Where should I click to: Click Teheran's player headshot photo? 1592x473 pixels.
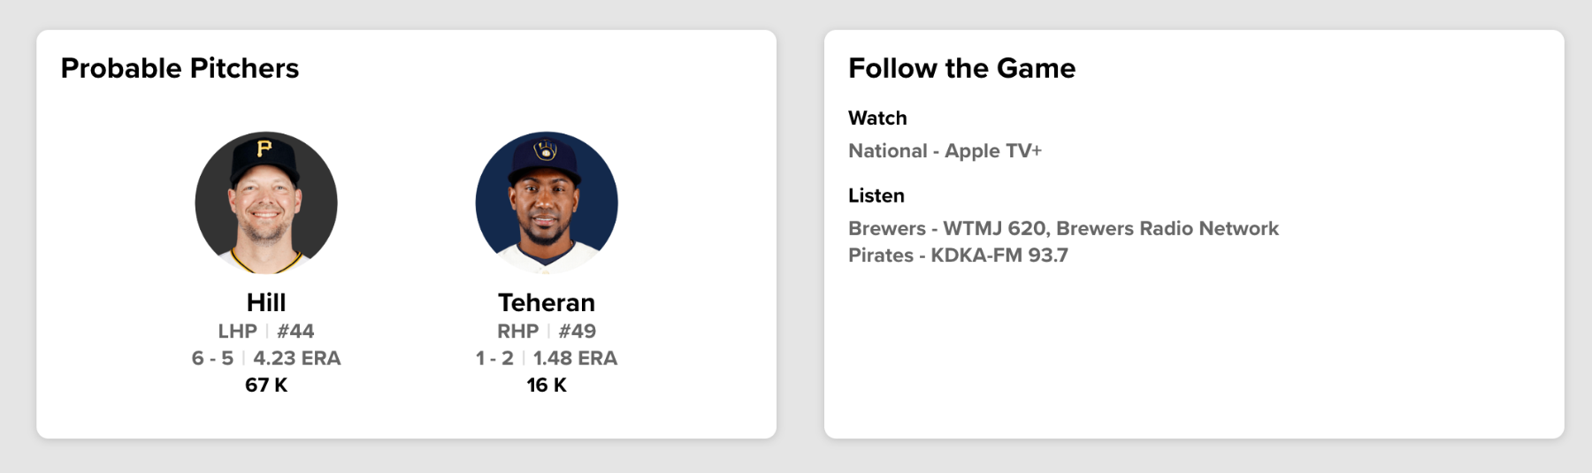tap(547, 203)
